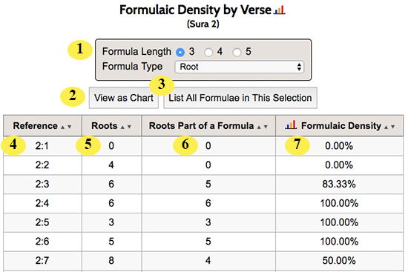Sort Formulaic Density descending arrow
This screenshot has height=272, width=408.
(393, 127)
